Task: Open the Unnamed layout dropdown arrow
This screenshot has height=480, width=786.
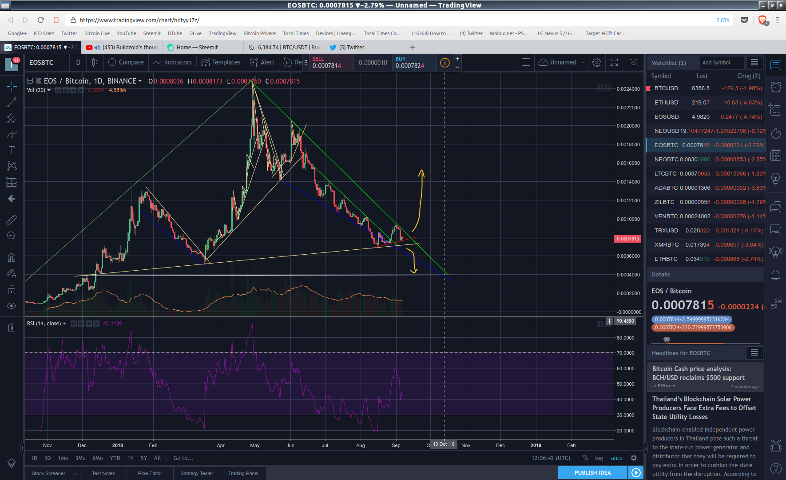Action: (x=584, y=62)
